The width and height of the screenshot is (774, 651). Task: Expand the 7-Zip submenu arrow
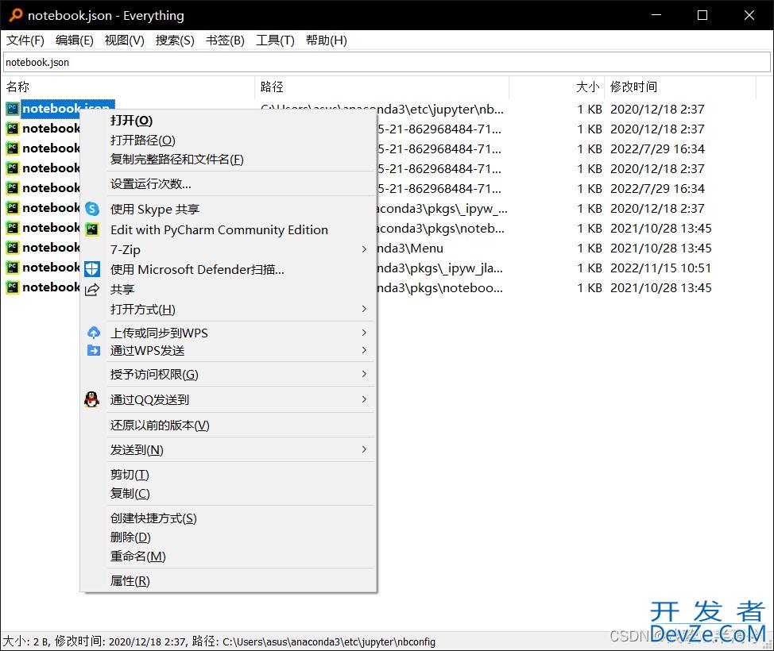coord(364,249)
